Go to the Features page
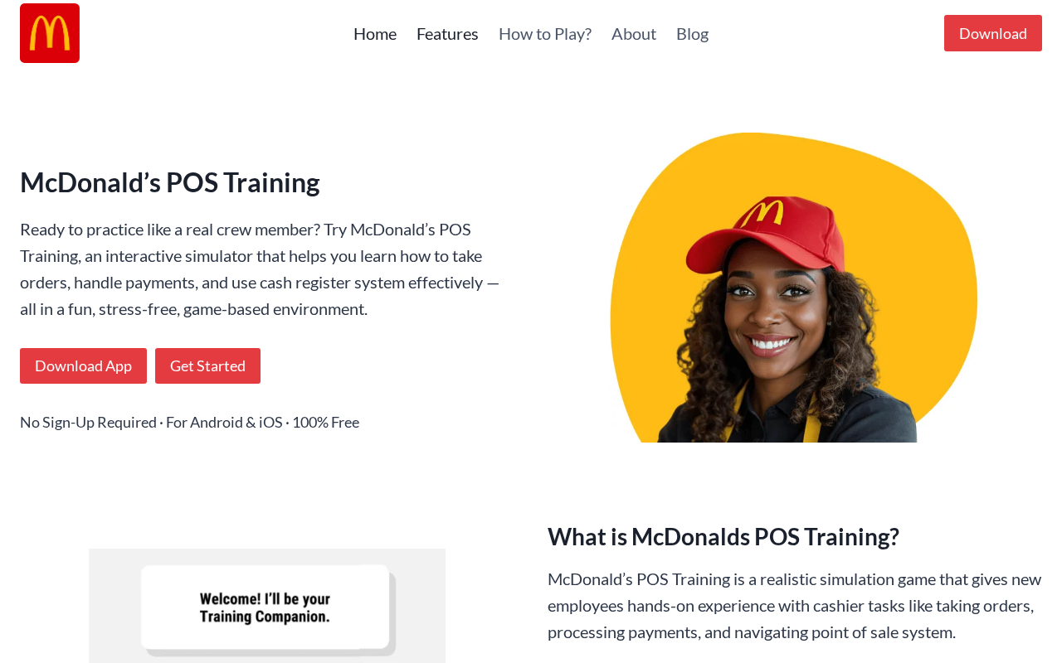Screen dimensions: 1062x663 (x=447, y=33)
